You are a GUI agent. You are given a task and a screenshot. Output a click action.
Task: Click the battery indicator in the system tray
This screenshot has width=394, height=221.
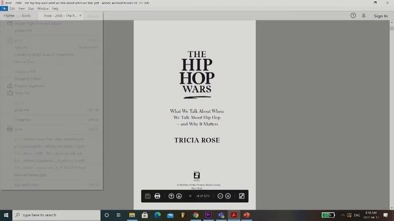click(328, 215)
